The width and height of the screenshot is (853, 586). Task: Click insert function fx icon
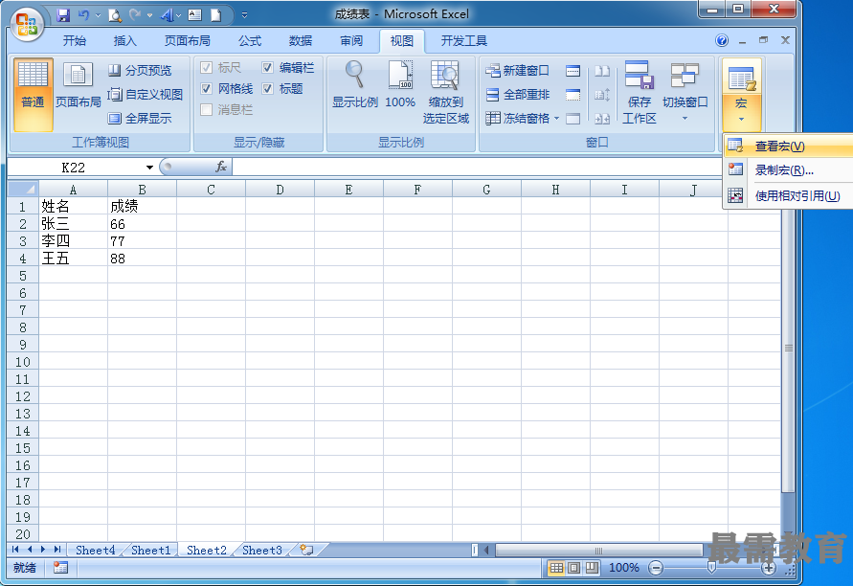pos(221,167)
